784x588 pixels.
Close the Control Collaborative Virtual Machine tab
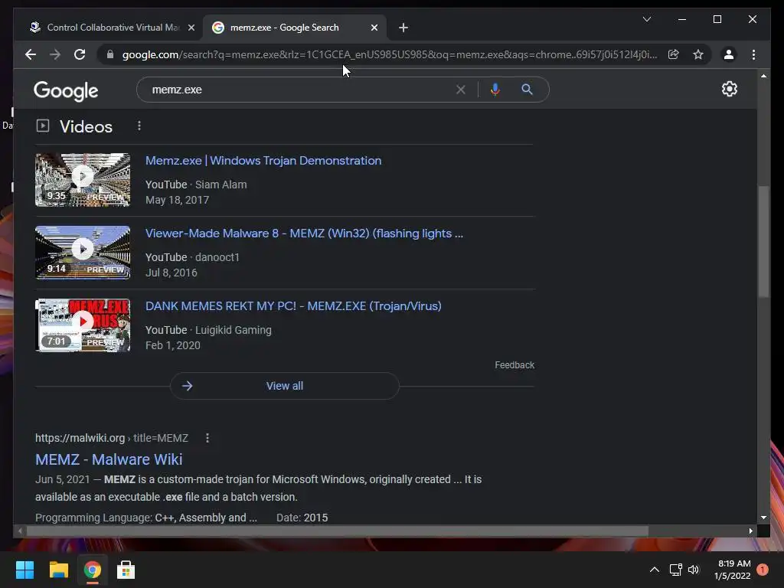(x=191, y=28)
